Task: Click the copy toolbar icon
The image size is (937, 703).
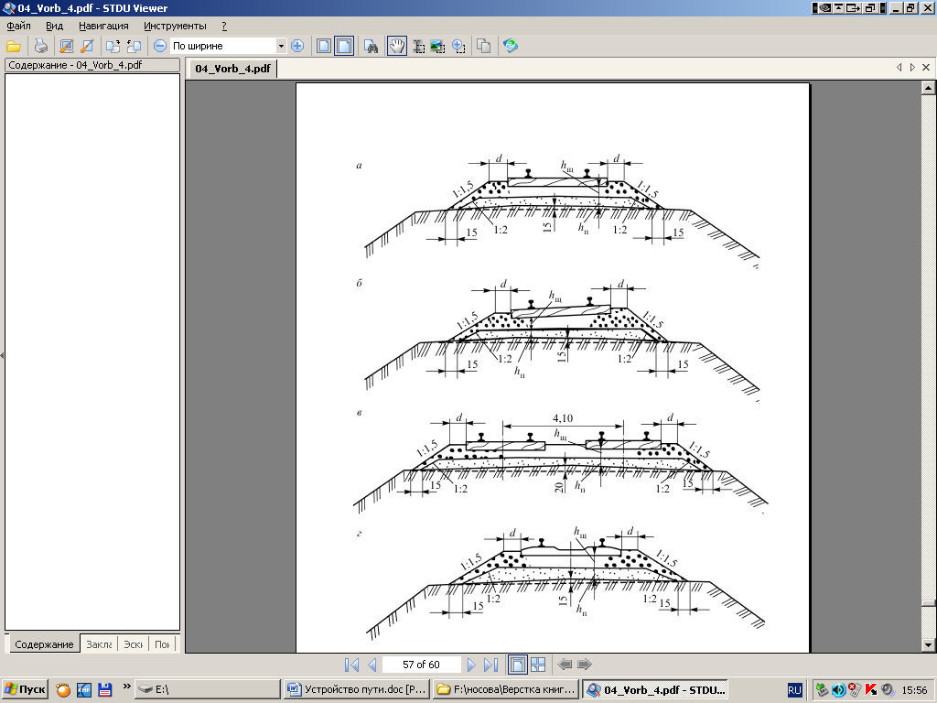Action: (483, 46)
